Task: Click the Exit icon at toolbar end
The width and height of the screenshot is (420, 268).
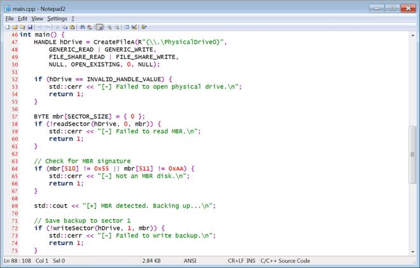Action: tap(144, 27)
